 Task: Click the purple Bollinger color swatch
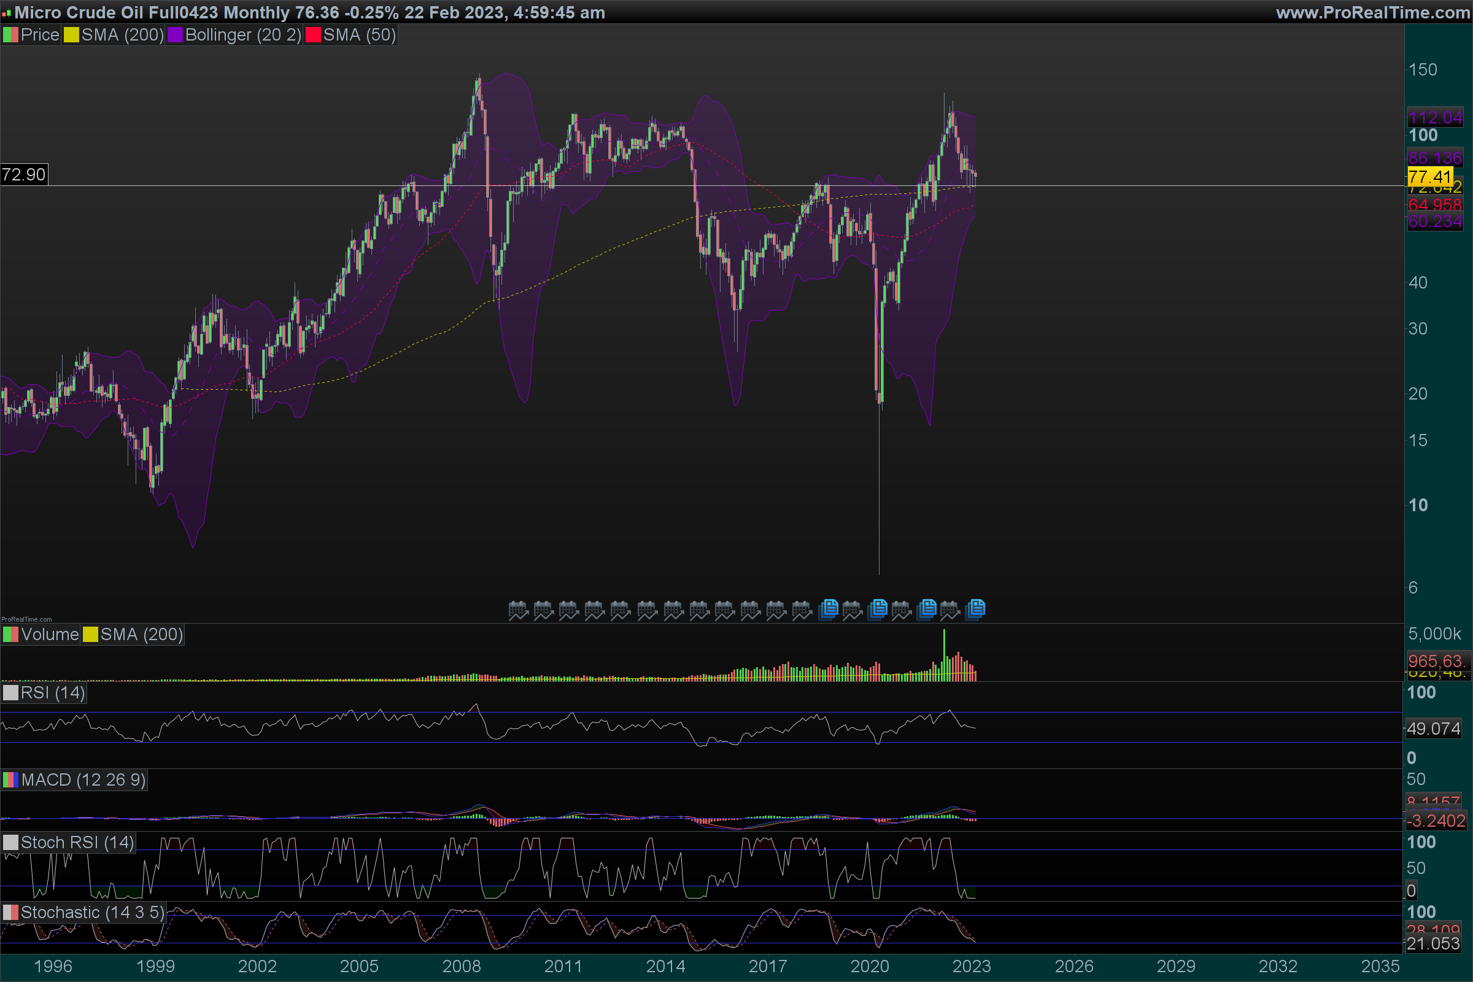[175, 35]
